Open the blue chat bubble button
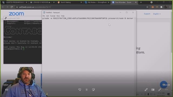173x97 pixels. [164, 85]
